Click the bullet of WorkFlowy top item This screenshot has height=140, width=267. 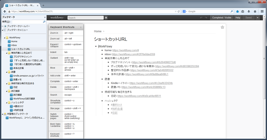pyautogui.click(x=96, y=46)
